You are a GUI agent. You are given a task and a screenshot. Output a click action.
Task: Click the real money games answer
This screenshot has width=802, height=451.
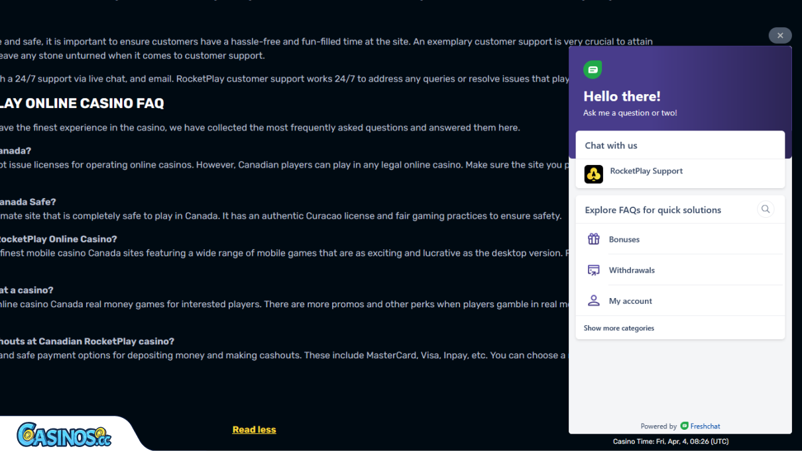pyautogui.click(x=284, y=305)
